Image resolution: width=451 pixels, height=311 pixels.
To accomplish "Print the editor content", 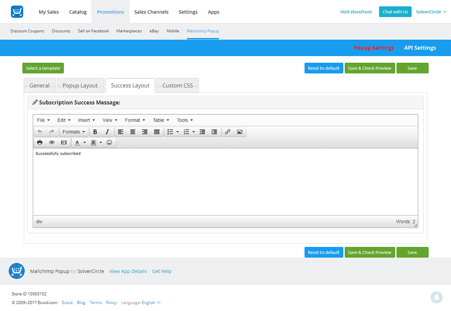I will click(40, 142).
